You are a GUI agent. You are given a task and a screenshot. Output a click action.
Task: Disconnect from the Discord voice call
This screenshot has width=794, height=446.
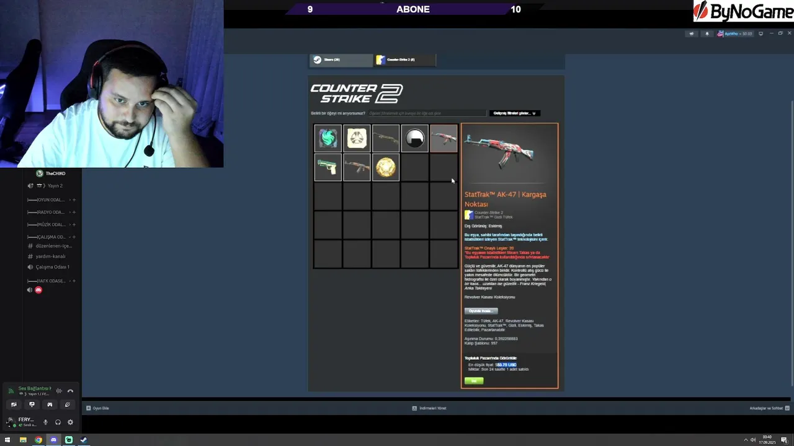tap(70, 391)
